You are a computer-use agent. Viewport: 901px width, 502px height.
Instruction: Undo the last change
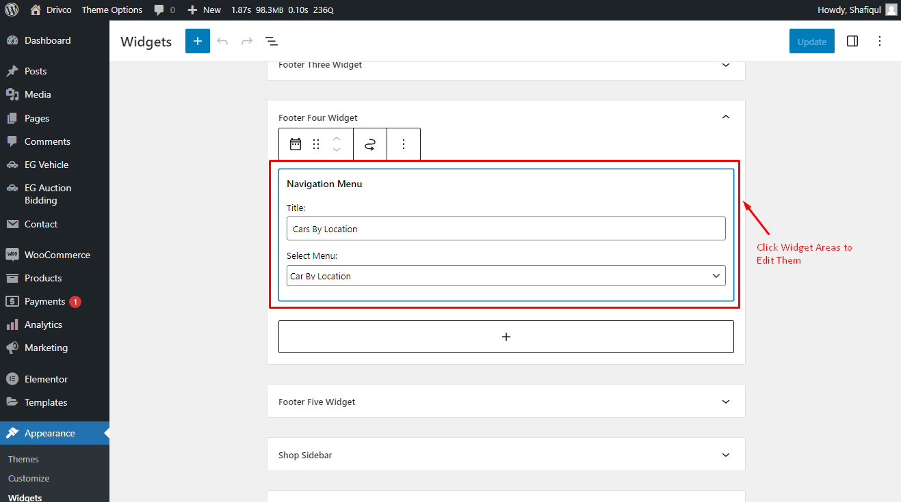pyautogui.click(x=222, y=41)
